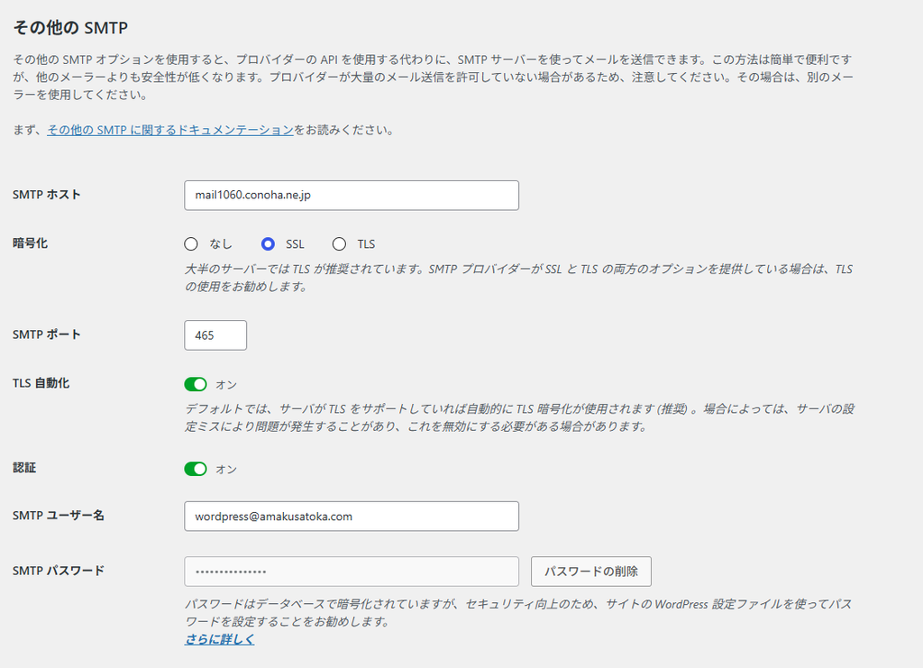This screenshot has width=923, height=668.
Task: Click the パスワードはデータベースで暗号化 description text
Action: pos(518,613)
